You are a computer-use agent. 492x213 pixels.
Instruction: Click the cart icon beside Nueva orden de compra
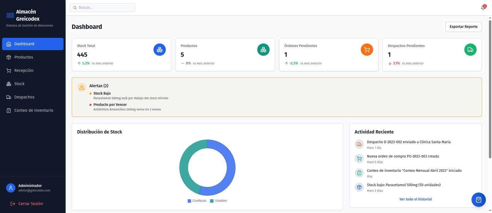tap(359, 159)
